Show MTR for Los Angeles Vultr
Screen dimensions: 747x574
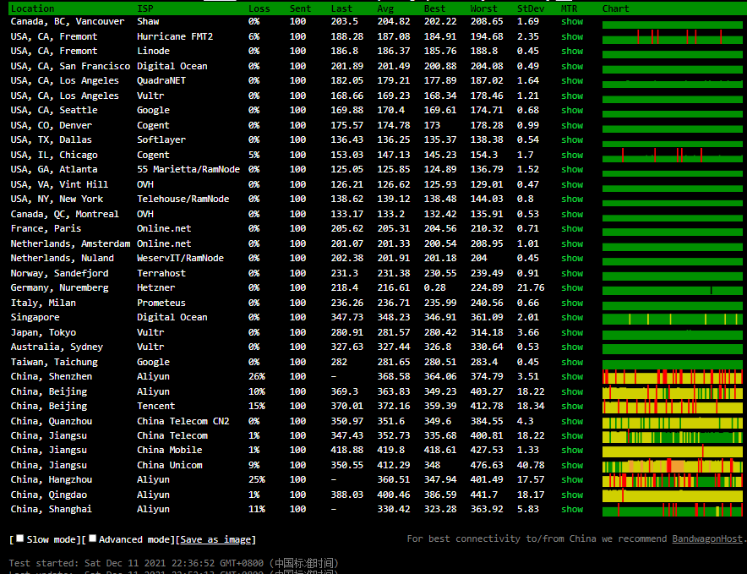(572, 96)
